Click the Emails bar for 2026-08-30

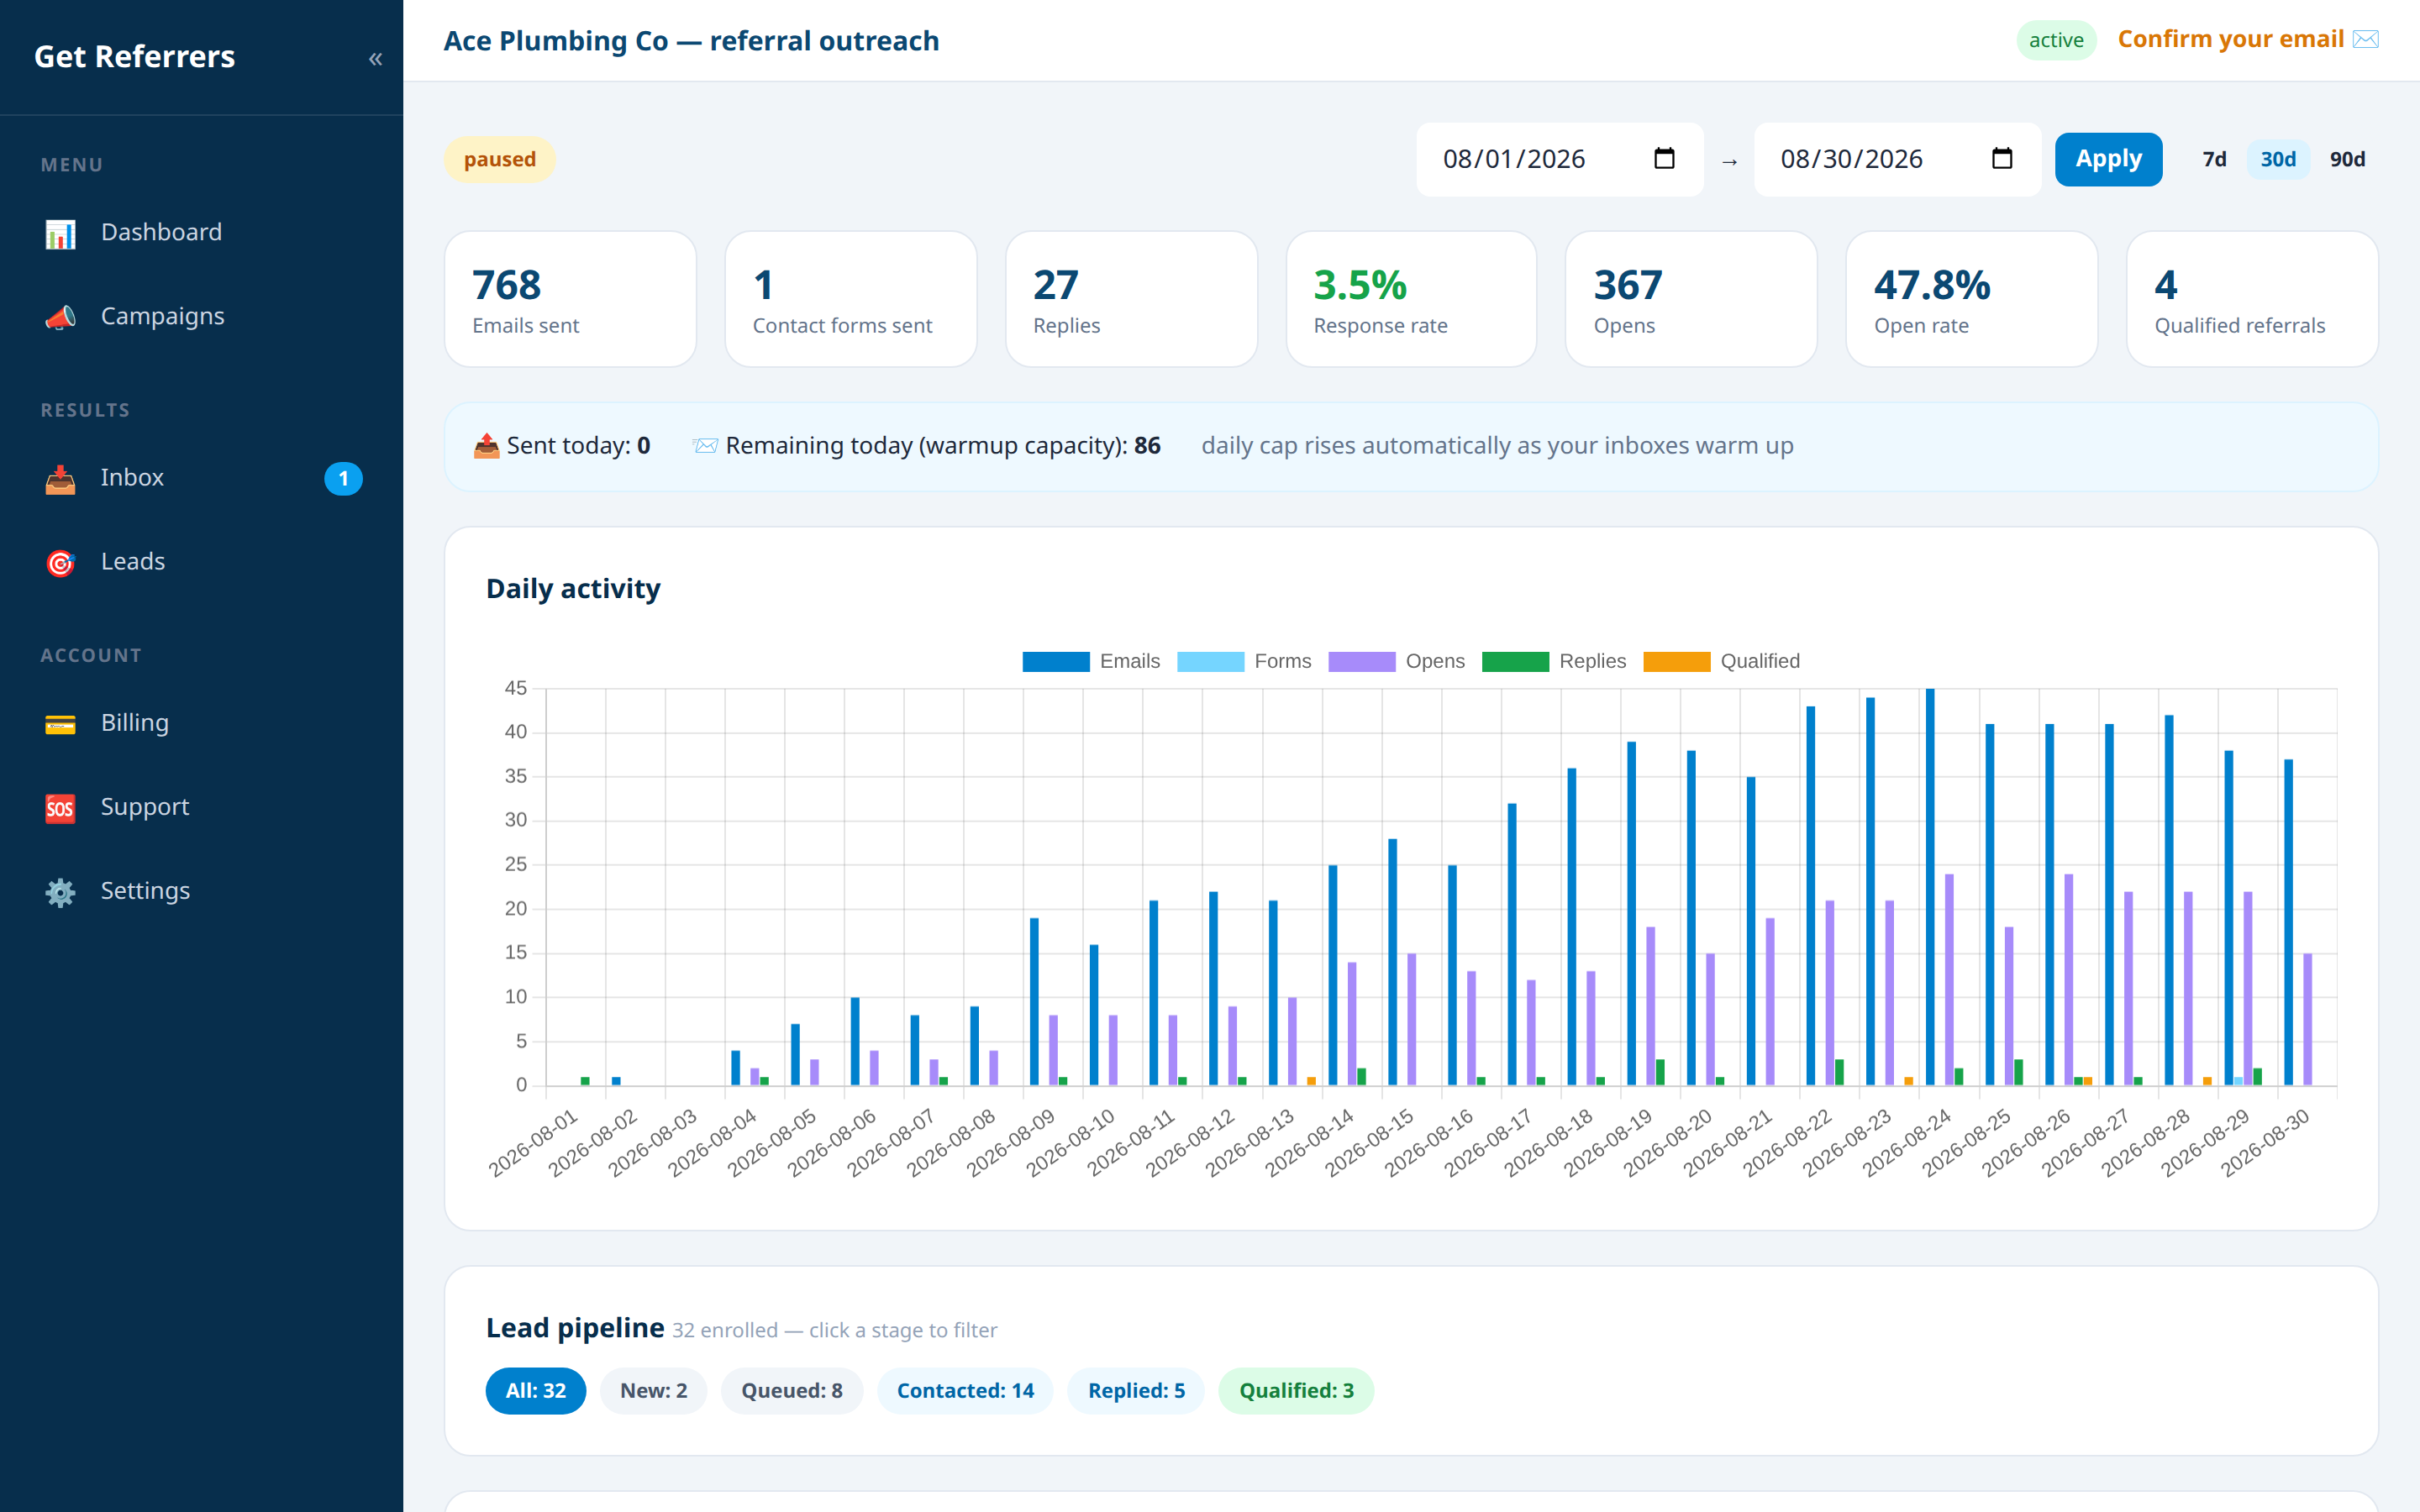(x=2288, y=922)
